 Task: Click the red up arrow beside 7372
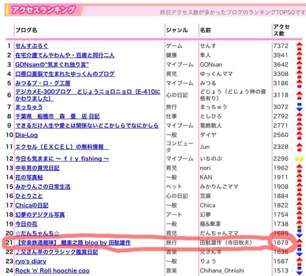coord(299,46)
